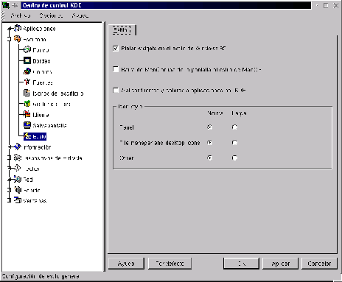Open the Archivo menu
The height and width of the screenshot is (282, 342).
tap(21, 15)
